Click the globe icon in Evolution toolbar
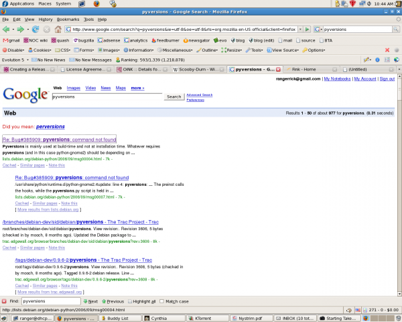This screenshot has width=402, height=322. point(397,60)
